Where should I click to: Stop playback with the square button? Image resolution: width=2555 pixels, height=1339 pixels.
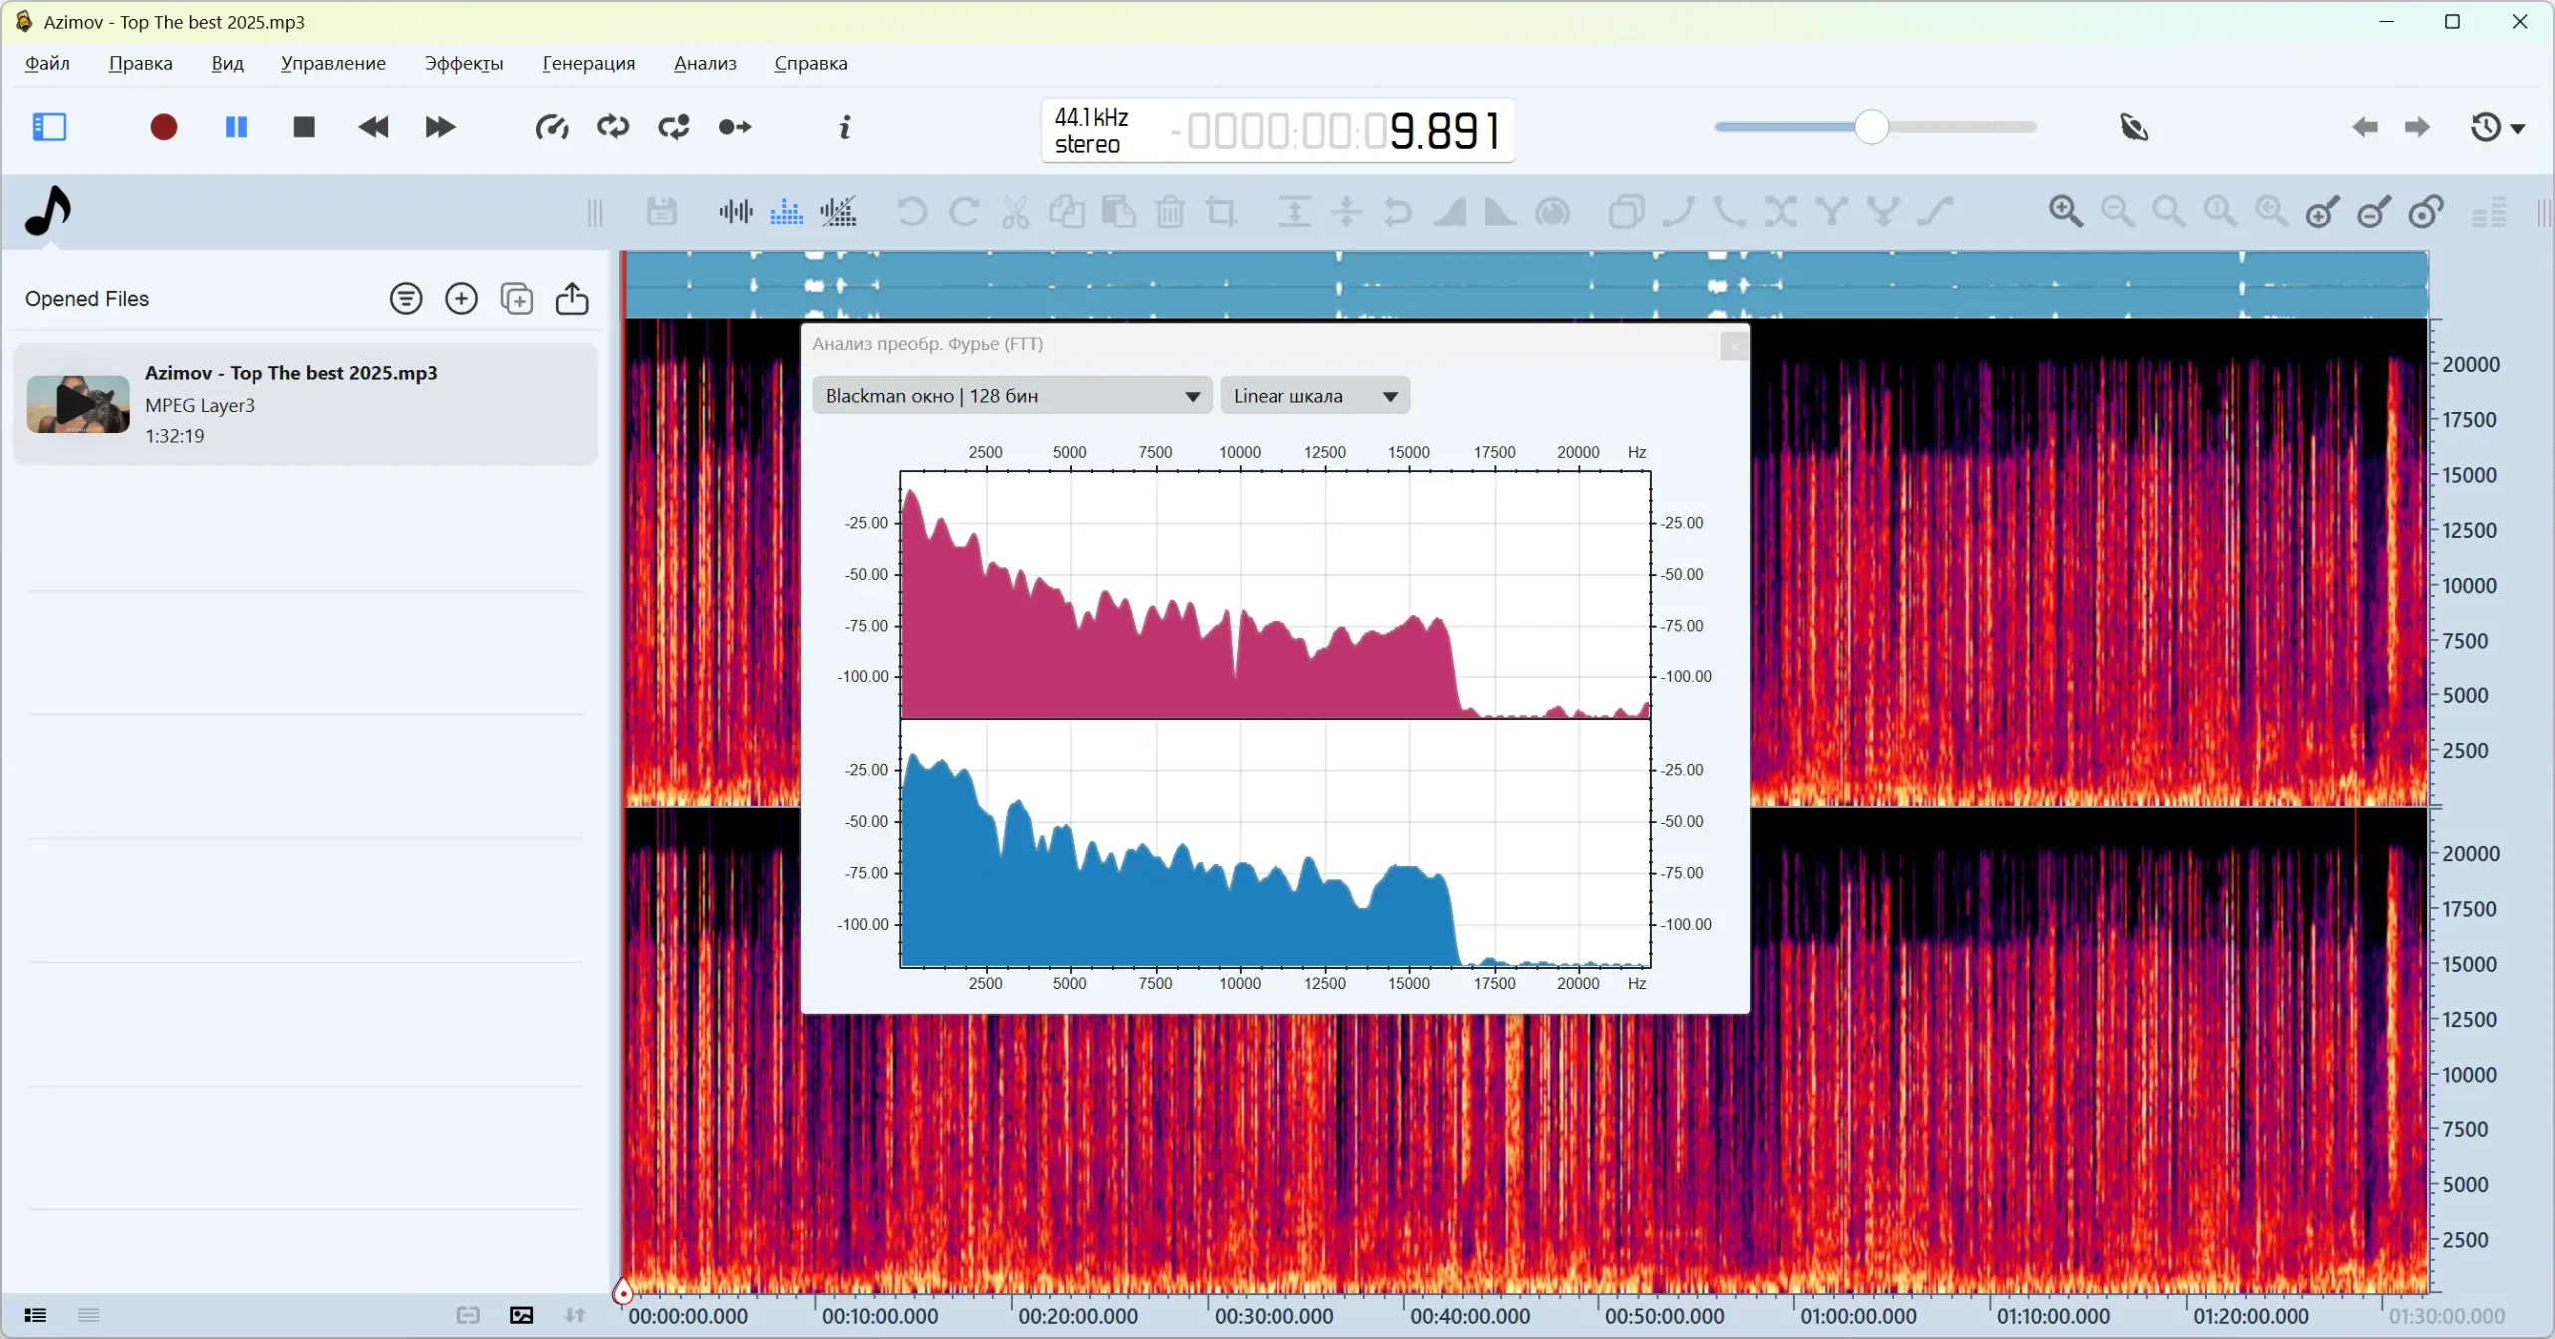(304, 127)
